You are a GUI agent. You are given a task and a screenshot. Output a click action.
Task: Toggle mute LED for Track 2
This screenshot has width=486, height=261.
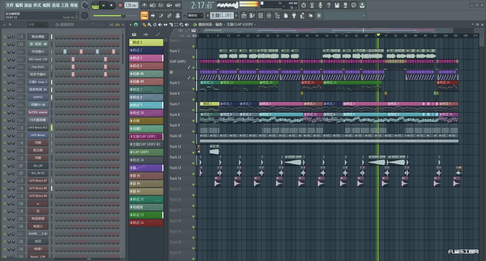[193, 57]
